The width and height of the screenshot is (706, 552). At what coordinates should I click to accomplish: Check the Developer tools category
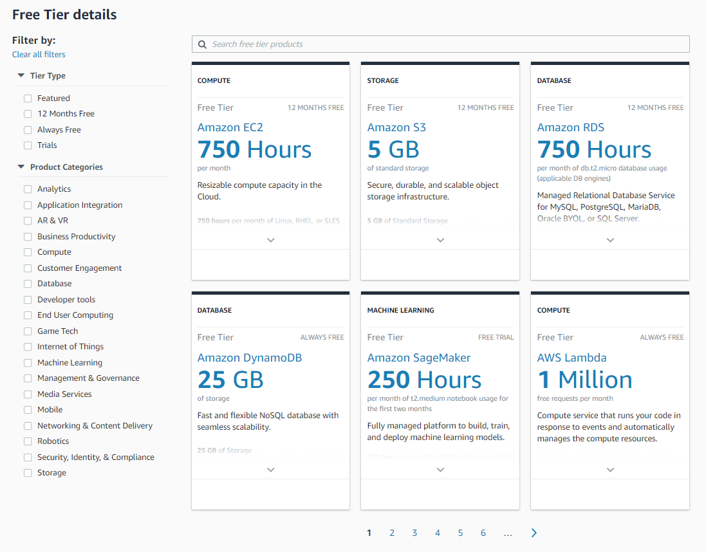pyautogui.click(x=28, y=299)
